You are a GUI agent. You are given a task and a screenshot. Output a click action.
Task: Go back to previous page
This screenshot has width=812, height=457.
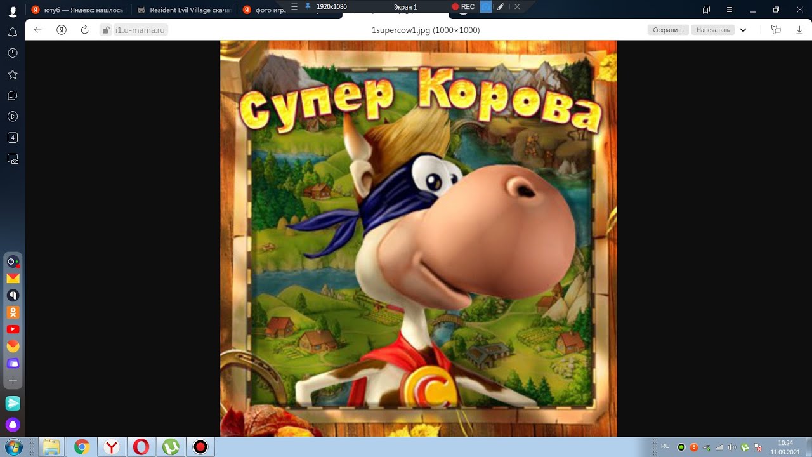38,30
